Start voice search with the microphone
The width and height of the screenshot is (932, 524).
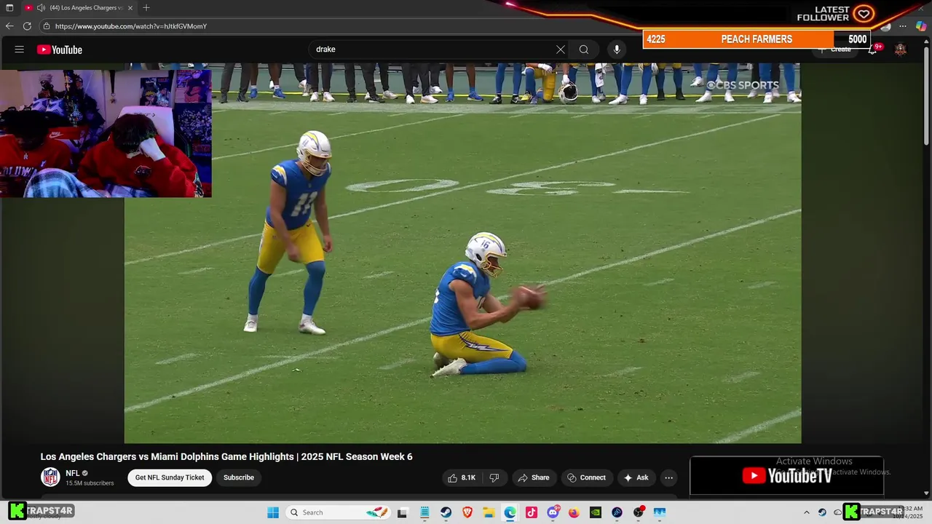click(x=617, y=49)
